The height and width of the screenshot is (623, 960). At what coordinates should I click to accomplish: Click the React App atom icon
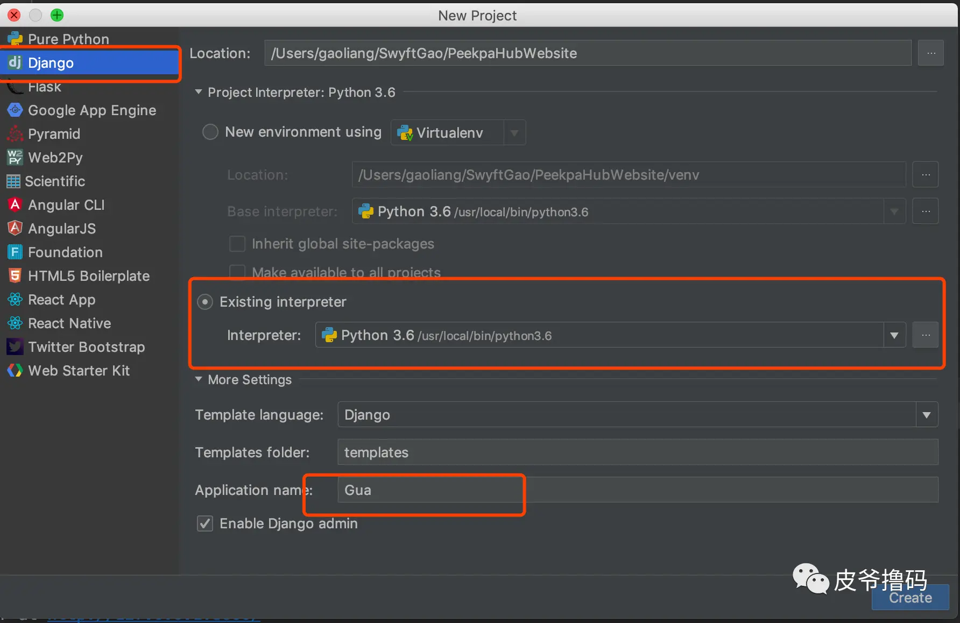click(x=15, y=299)
